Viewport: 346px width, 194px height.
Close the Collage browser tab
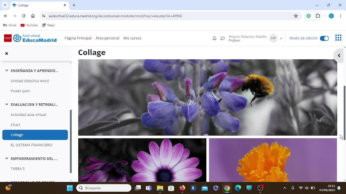pyautogui.click(x=65, y=5)
